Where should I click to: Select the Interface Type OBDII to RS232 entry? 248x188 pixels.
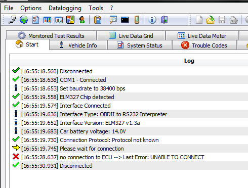pos(129,114)
